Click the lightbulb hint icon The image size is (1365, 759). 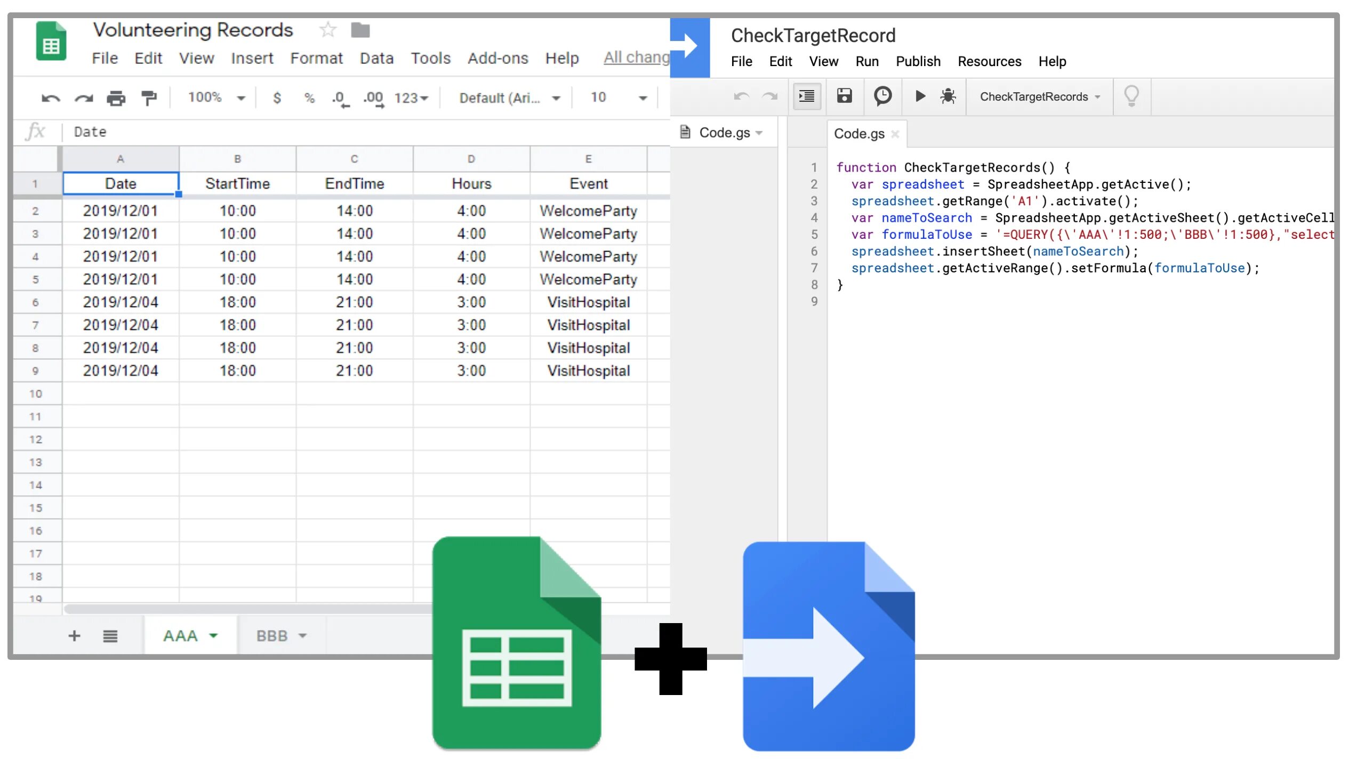(1131, 96)
